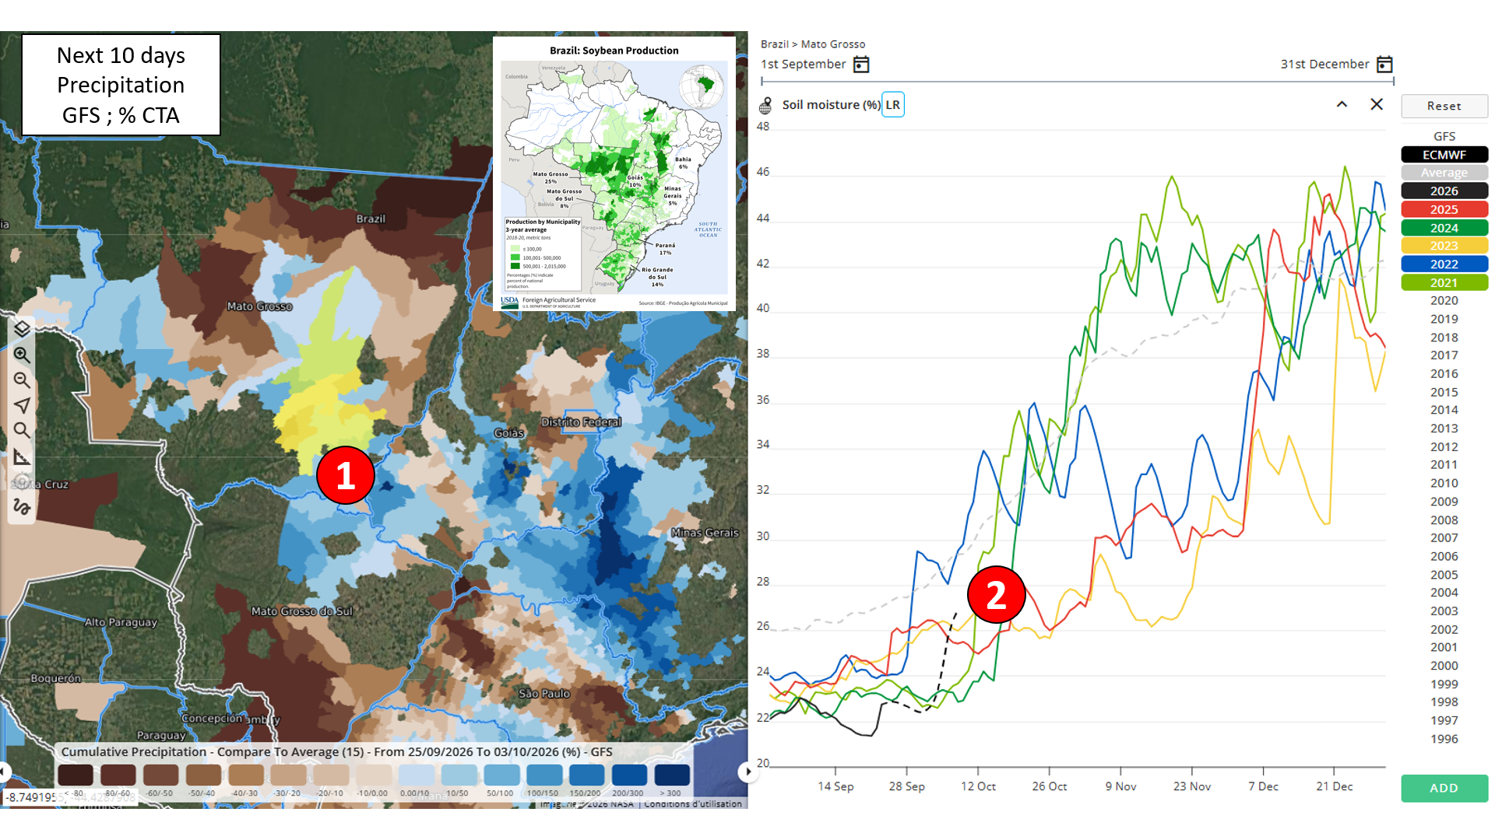Screen dimensions: 1495x840
Task: Collapse the Soil moisture chart panel
Action: pos(1342,104)
